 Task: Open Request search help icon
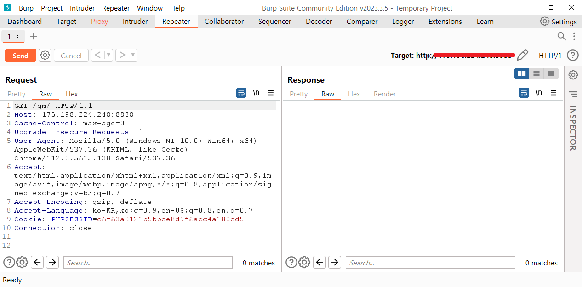pos(9,262)
